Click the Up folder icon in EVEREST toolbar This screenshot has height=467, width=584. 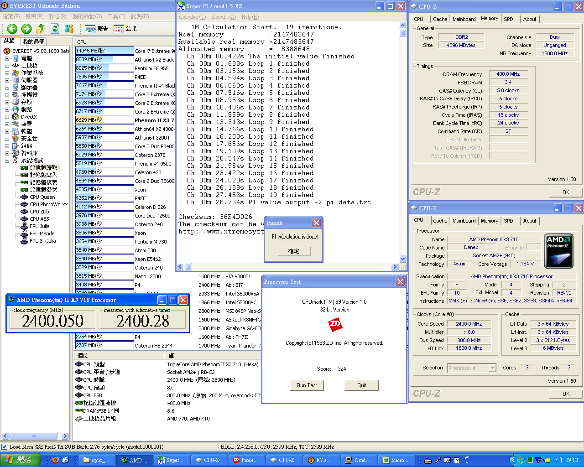point(41,29)
